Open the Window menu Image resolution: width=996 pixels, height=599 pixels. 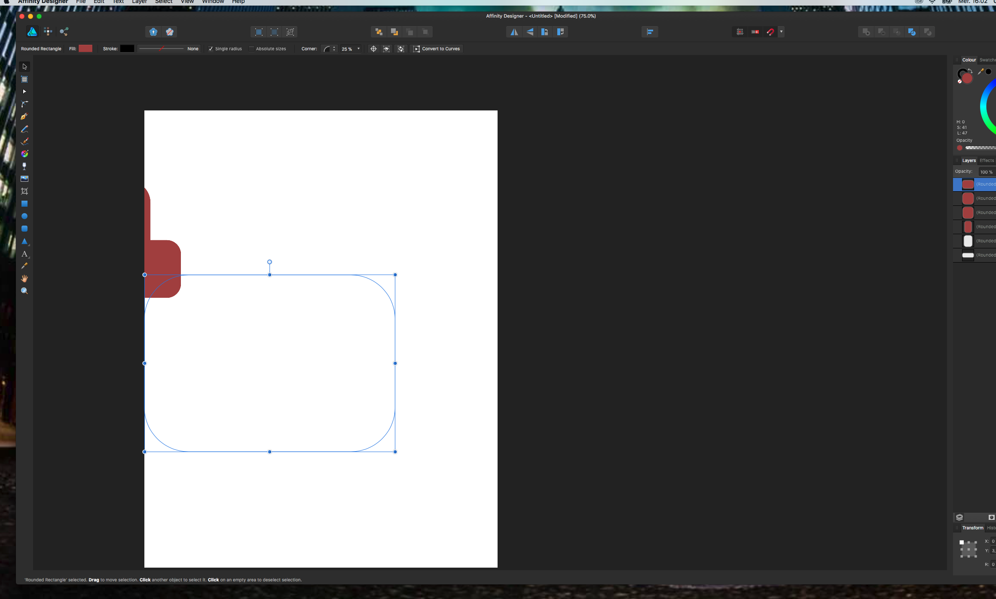(213, 2)
